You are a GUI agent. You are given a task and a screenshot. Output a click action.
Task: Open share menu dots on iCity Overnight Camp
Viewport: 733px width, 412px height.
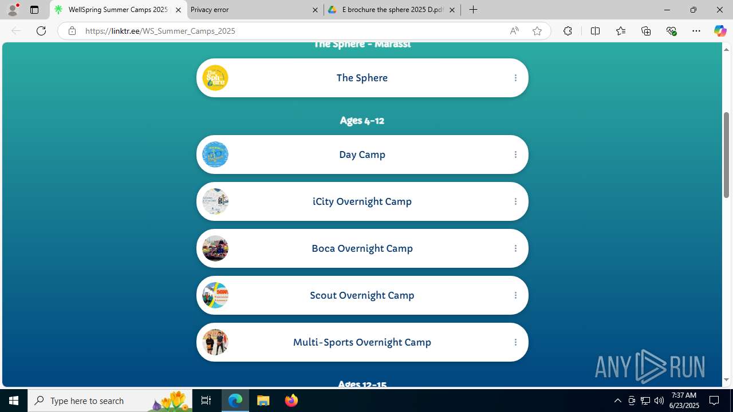[515, 201]
